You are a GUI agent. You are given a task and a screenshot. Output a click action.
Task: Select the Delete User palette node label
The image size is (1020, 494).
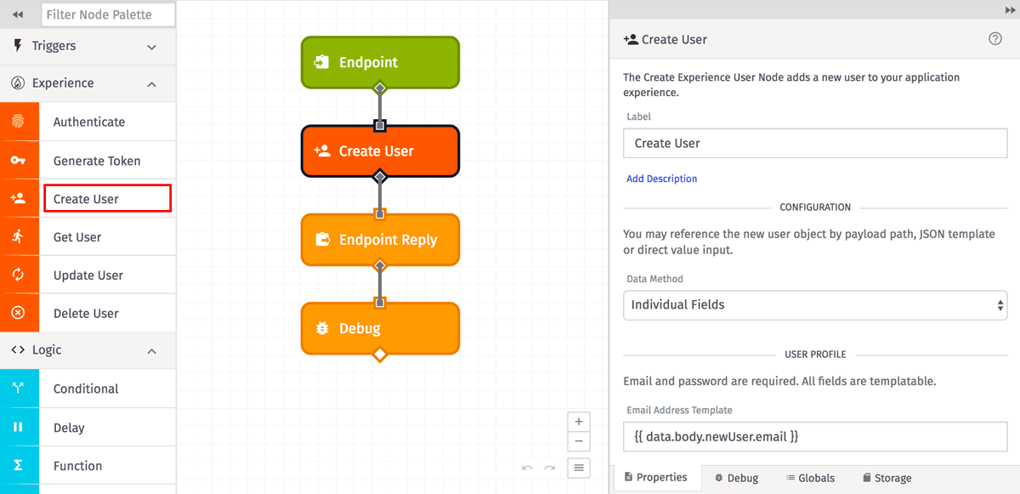tap(86, 313)
